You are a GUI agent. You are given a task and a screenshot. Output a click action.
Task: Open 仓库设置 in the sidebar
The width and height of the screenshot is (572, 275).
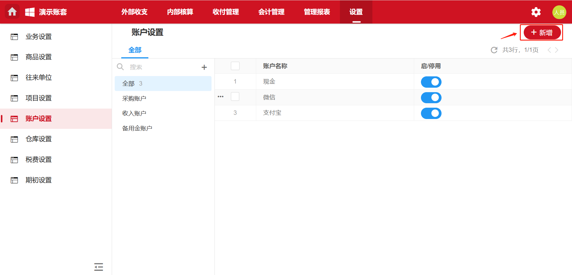pyautogui.click(x=38, y=139)
